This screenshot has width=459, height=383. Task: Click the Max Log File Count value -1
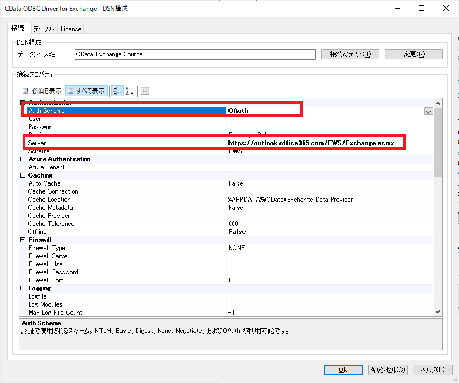pos(231,313)
